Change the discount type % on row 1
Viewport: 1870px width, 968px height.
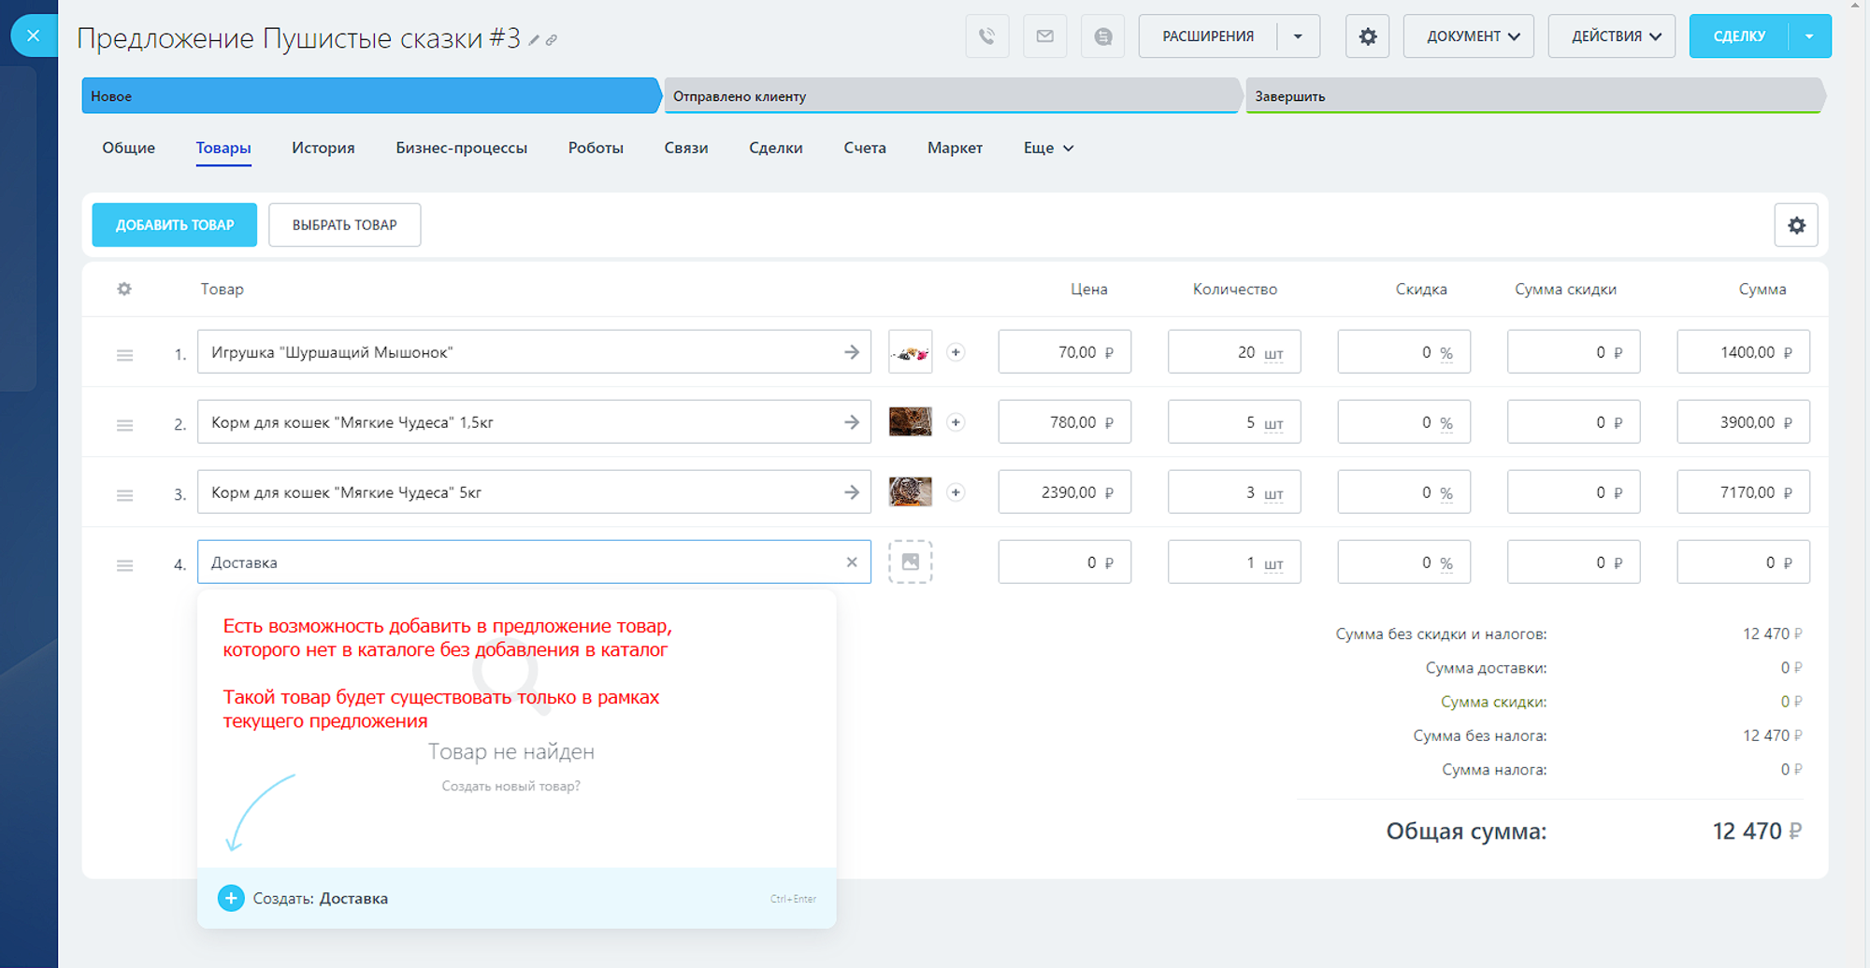pyautogui.click(x=1446, y=353)
